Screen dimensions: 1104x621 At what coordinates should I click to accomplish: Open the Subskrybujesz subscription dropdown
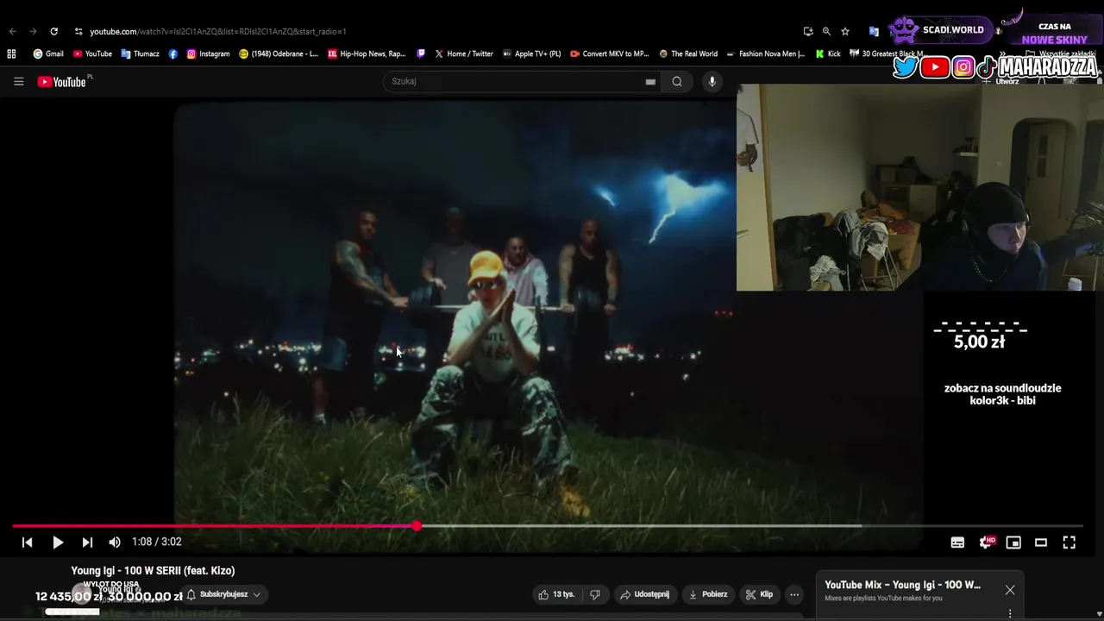point(223,594)
